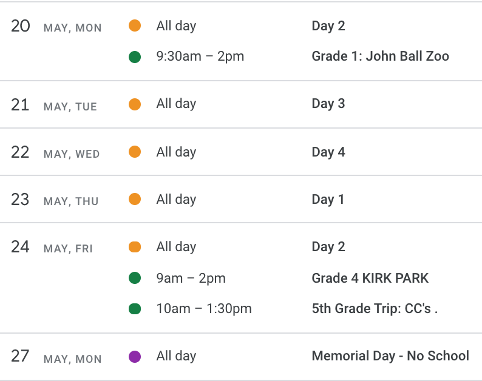482x381 pixels.
Task: Open Day 4 event on May 22
Action: coord(328,152)
